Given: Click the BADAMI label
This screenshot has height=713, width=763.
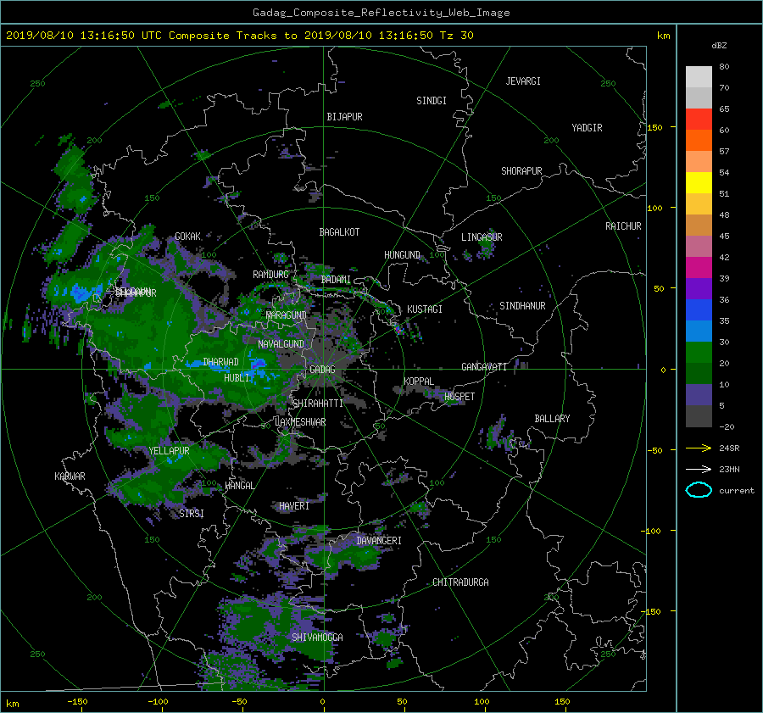Looking at the screenshot, I should pyautogui.click(x=336, y=280).
